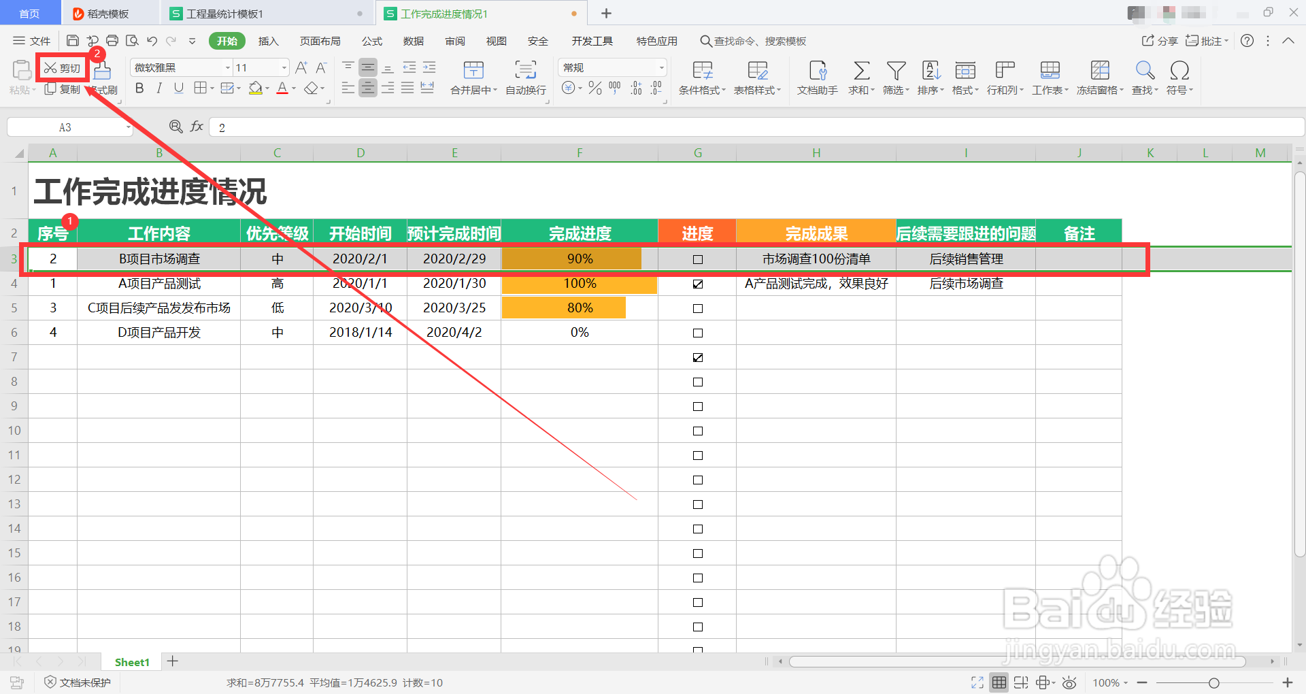Click the Cut (剪切) scissors button
This screenshot has height=694, width=1306.
[63, 68]
